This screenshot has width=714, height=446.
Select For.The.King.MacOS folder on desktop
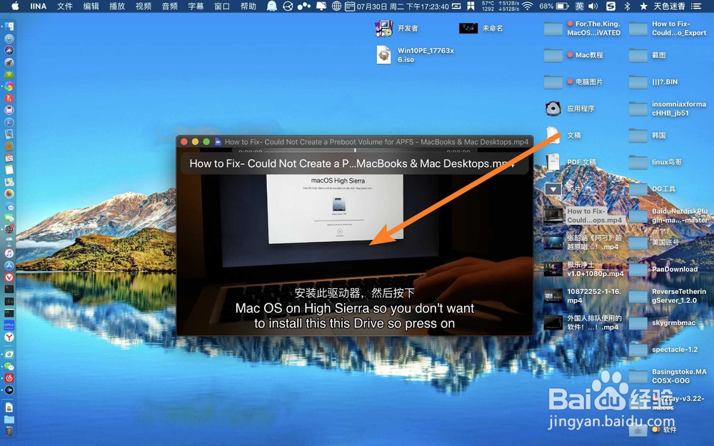click(x=583, y=29)
